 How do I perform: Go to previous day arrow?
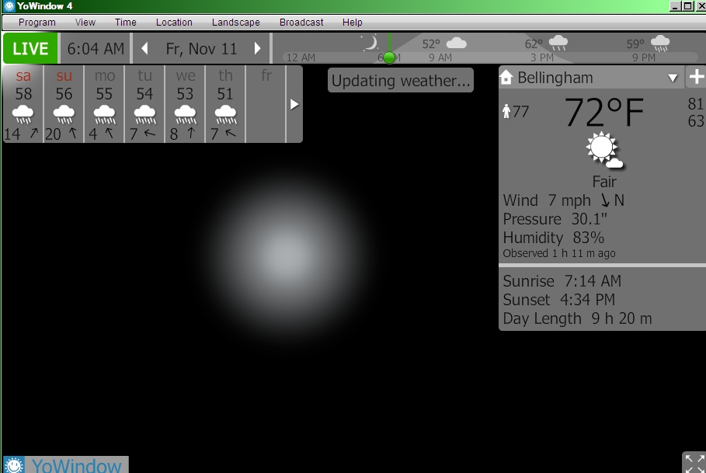coord(144,49)
